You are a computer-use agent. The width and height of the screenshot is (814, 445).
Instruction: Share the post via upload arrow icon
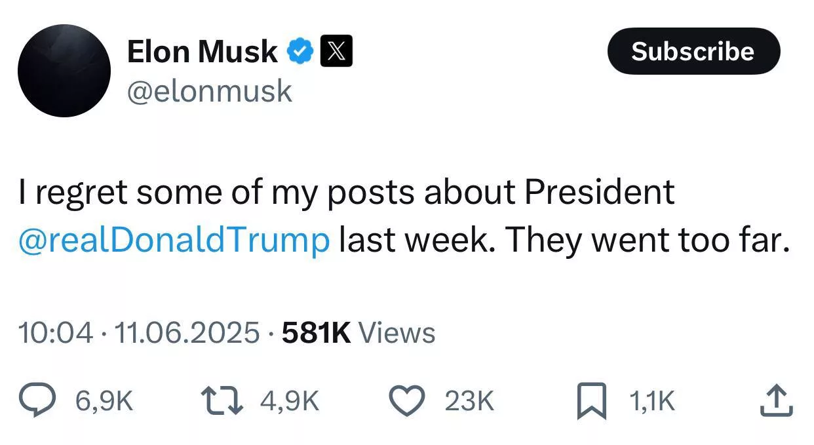coord(776,400)
